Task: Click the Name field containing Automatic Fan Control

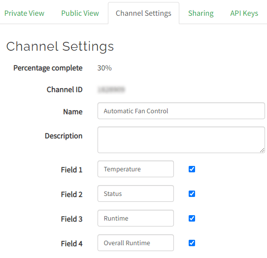Action: [181, 111]
